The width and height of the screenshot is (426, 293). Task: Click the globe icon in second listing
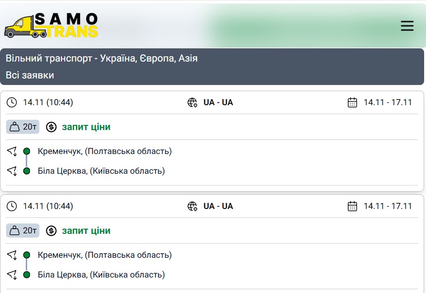(192, 206)
